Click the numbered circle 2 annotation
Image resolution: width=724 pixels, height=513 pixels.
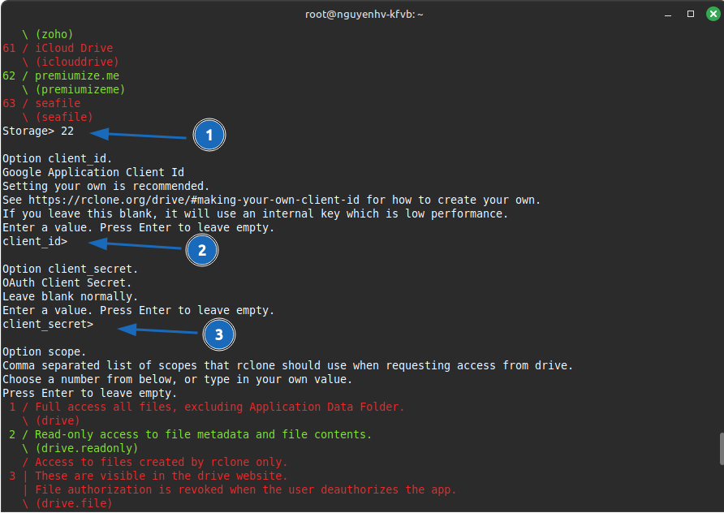click(x=202, y=251)
